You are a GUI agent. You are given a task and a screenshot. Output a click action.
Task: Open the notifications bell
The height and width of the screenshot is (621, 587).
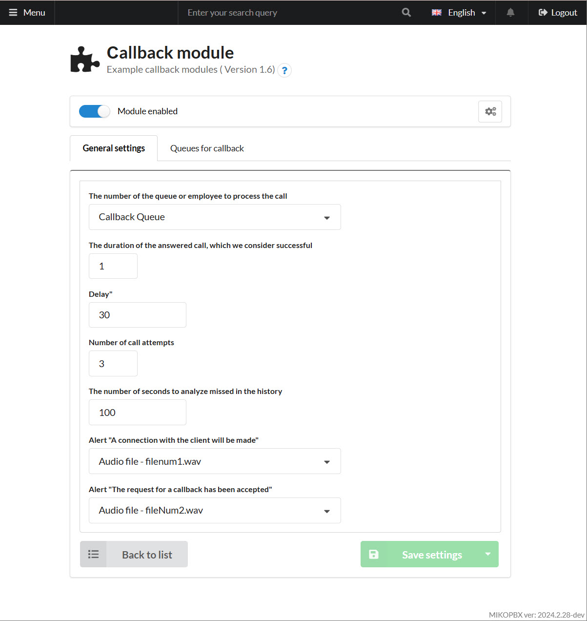pos(510,13)
